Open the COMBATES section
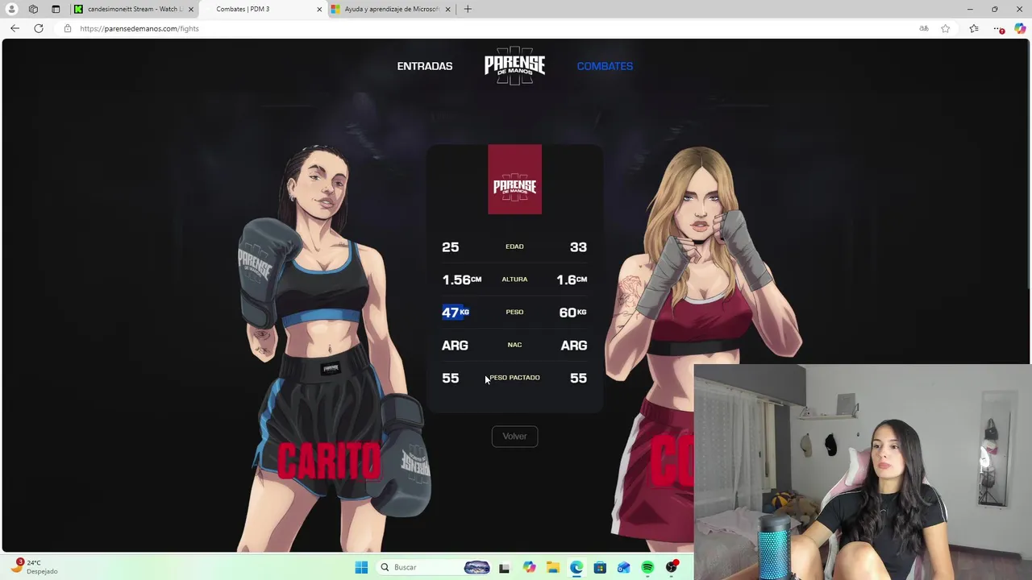Image resolution: width=1032 pixels, height=580 pixels. pyautogui.click(x=605, y=66)
